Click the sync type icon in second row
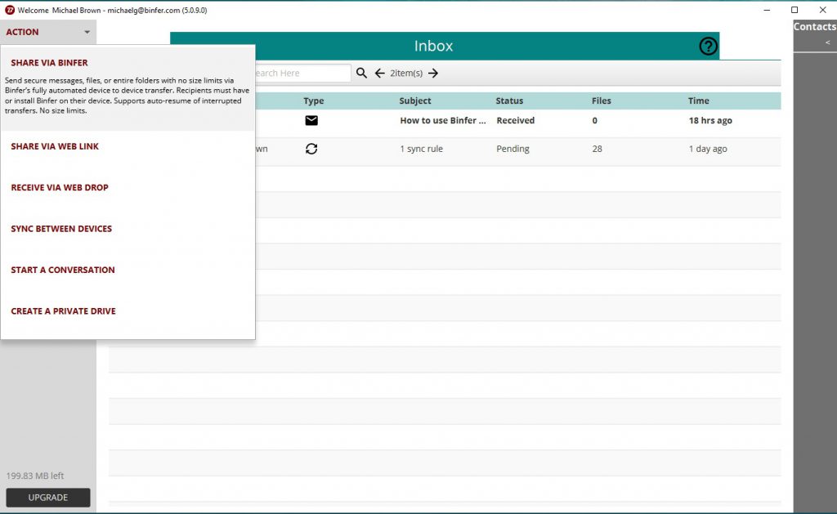Screen dimensions: 837x514 click(311, 149)
